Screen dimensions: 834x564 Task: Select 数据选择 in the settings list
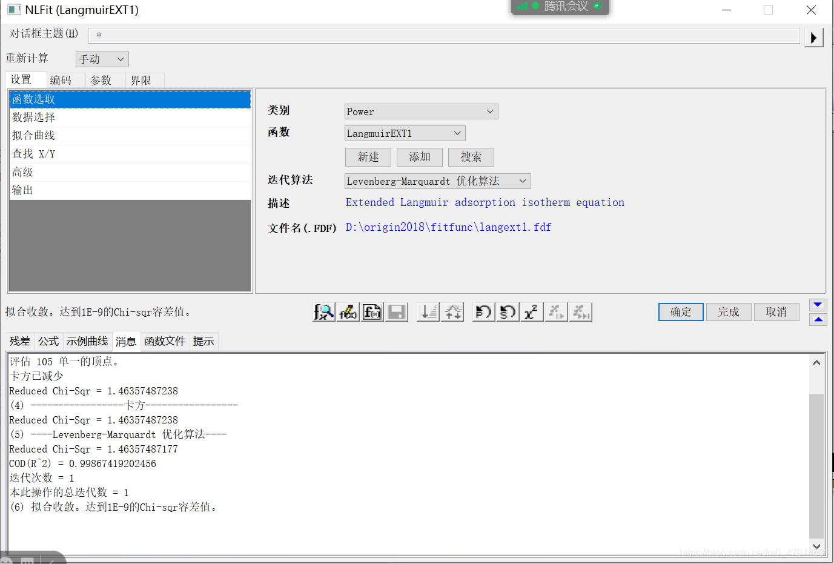point(130,118)
